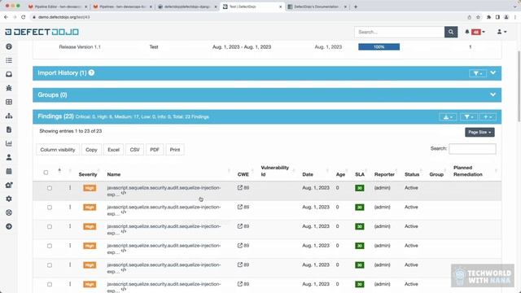Switch to DefectDojo's Documentation browser tab
Viewport: 521px width, 293px height.
(x=317, y=7)
